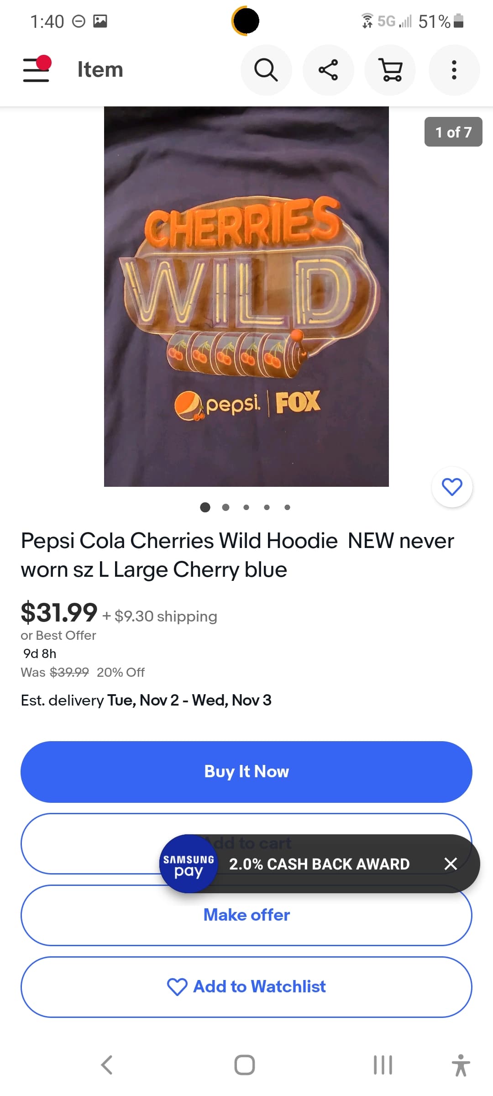Tap the search magnifier icon
The height and width of the screenshot is (1096, 493).
point(266,70)
